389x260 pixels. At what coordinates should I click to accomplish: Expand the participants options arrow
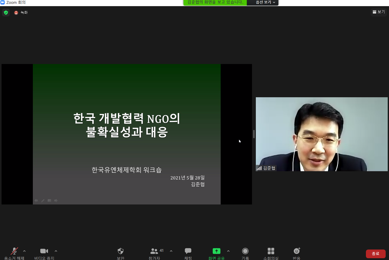click(x=171, y=251)
